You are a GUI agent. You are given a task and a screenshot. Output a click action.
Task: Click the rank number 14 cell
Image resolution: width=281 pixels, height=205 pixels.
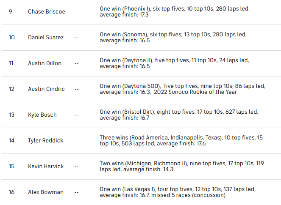11,140
